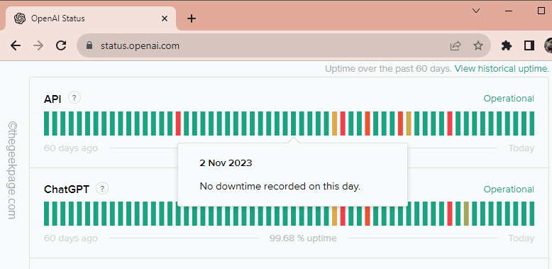Viewport: 552px width, 269px height.
Task: Click the ChatGPT Operational status text
Action: (509, 190)
